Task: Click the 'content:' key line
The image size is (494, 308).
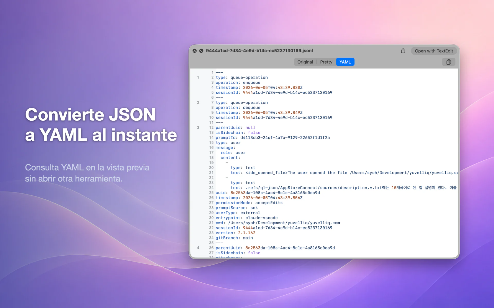Action: [230, 158]
